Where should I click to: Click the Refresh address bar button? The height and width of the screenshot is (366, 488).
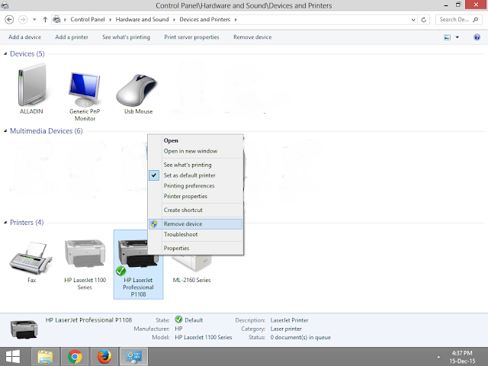pos(424,20)
